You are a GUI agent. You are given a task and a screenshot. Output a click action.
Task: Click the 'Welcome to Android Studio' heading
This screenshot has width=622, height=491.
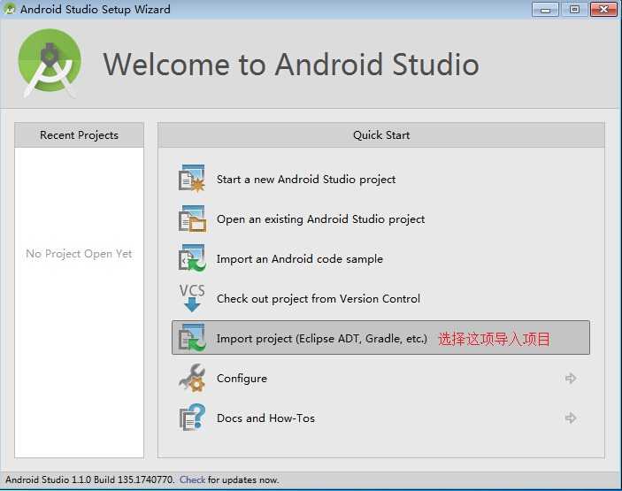(x=291, y=65)
